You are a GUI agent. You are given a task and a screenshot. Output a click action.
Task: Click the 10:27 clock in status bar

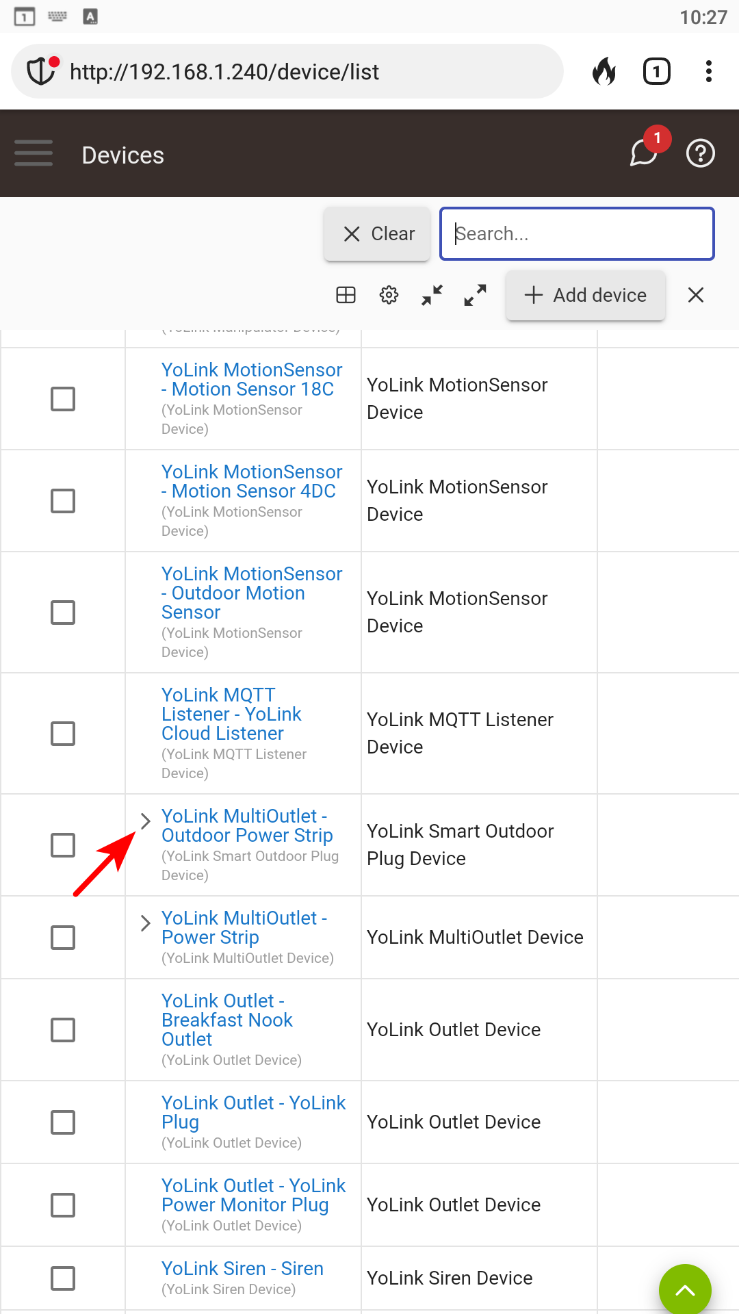pos(703,17)
